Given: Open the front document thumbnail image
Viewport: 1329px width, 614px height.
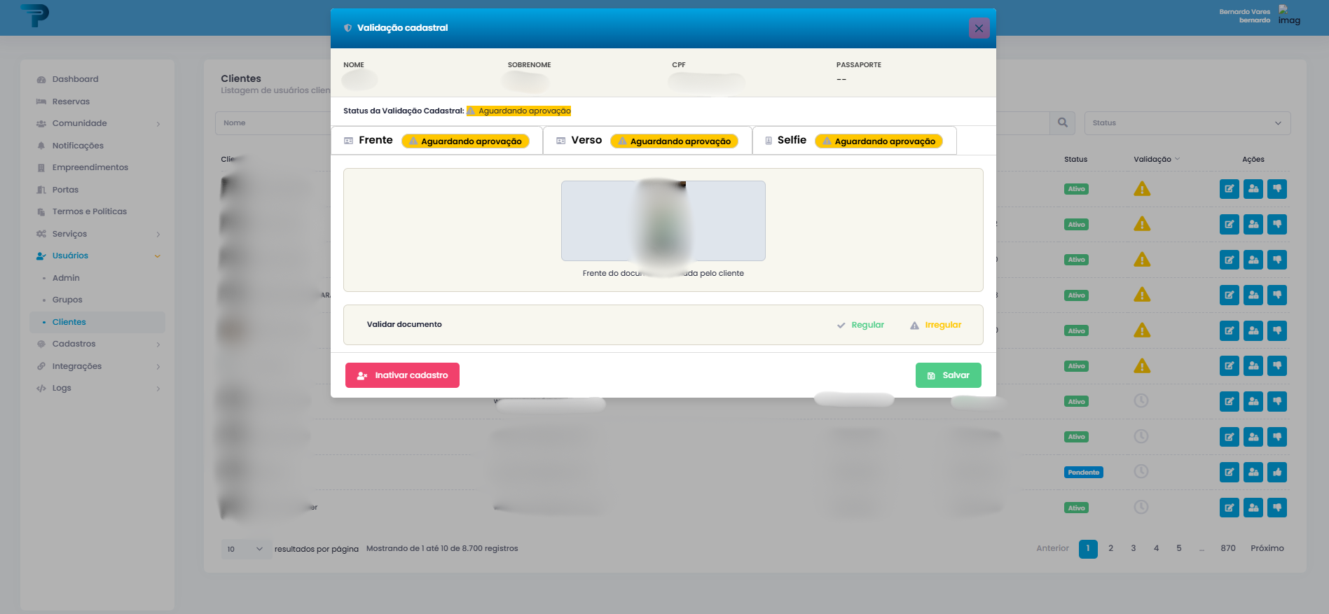Looking at the screenshot, I should (x=663, y=221).
